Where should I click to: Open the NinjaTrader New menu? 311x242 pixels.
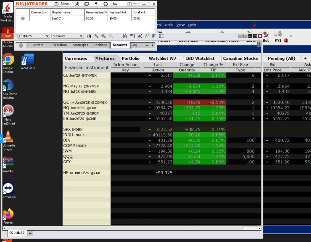[62, 4]
